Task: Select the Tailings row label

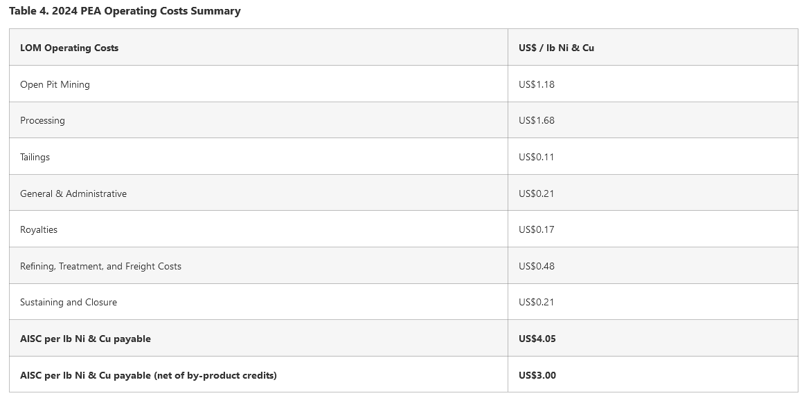Action: click(x=35, y=157)
